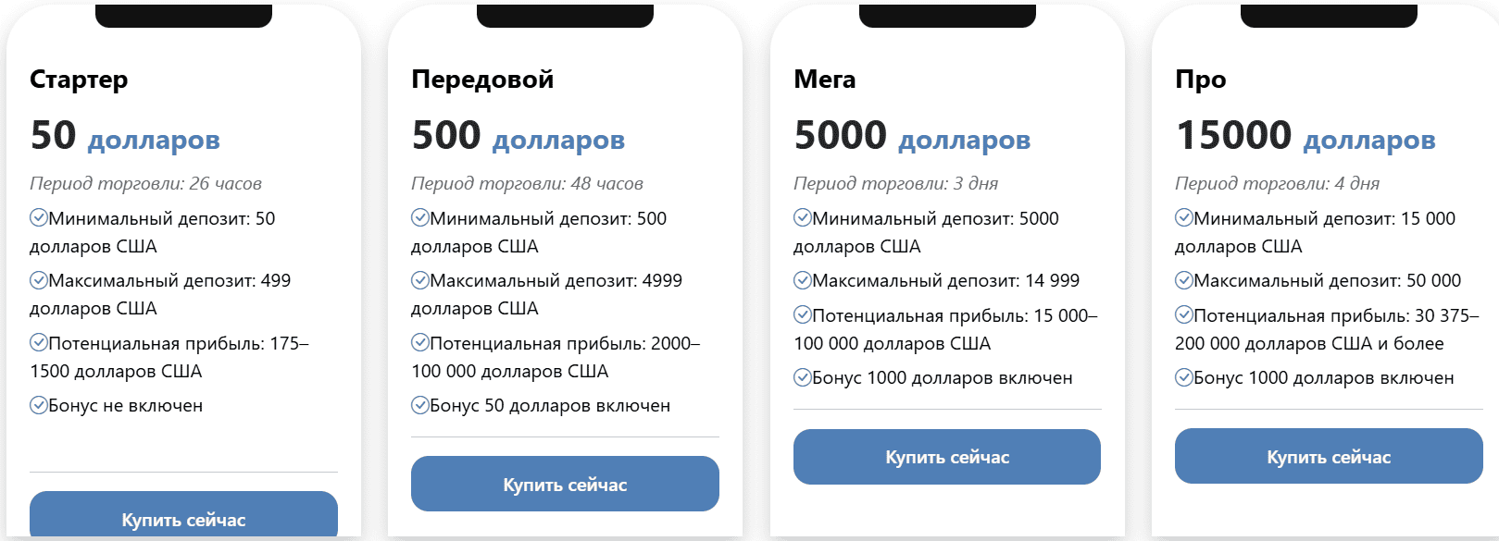Screen dimensions: 1499x541
Task: Click the checkmark next to Про potential profit line
Action: pyautogui.click(x=1183, y=314)
